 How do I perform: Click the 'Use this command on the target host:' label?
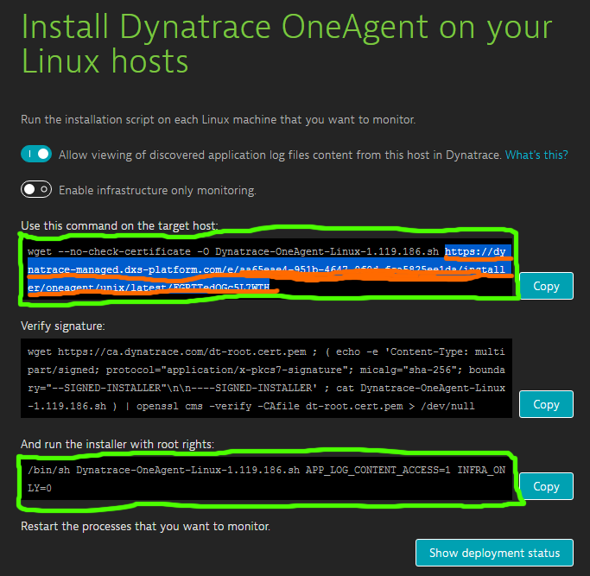[119, 225]
